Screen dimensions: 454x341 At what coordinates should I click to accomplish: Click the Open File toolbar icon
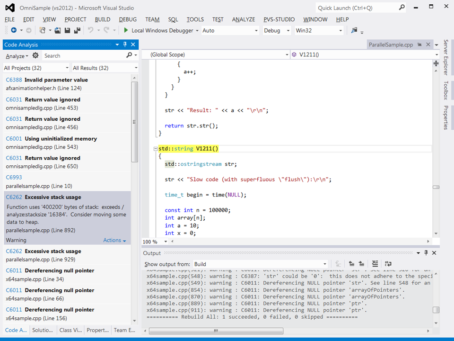click(x=58, y=30)
